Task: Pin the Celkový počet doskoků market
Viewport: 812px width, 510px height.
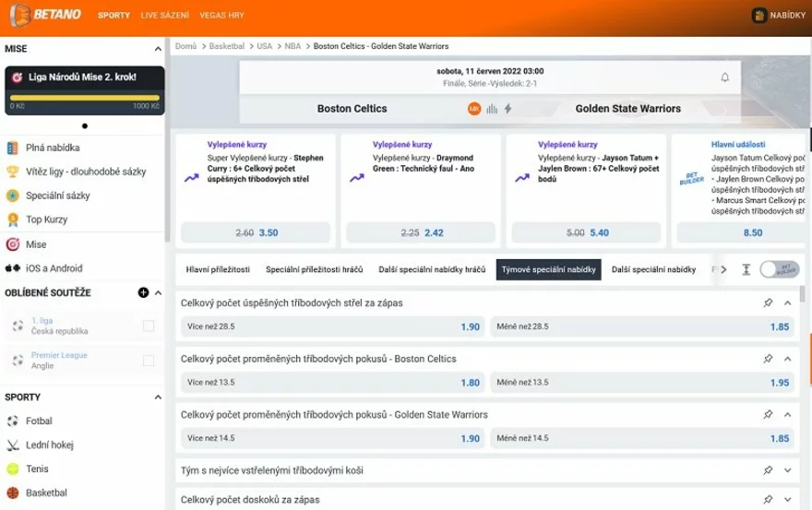Action: [768, 500]
